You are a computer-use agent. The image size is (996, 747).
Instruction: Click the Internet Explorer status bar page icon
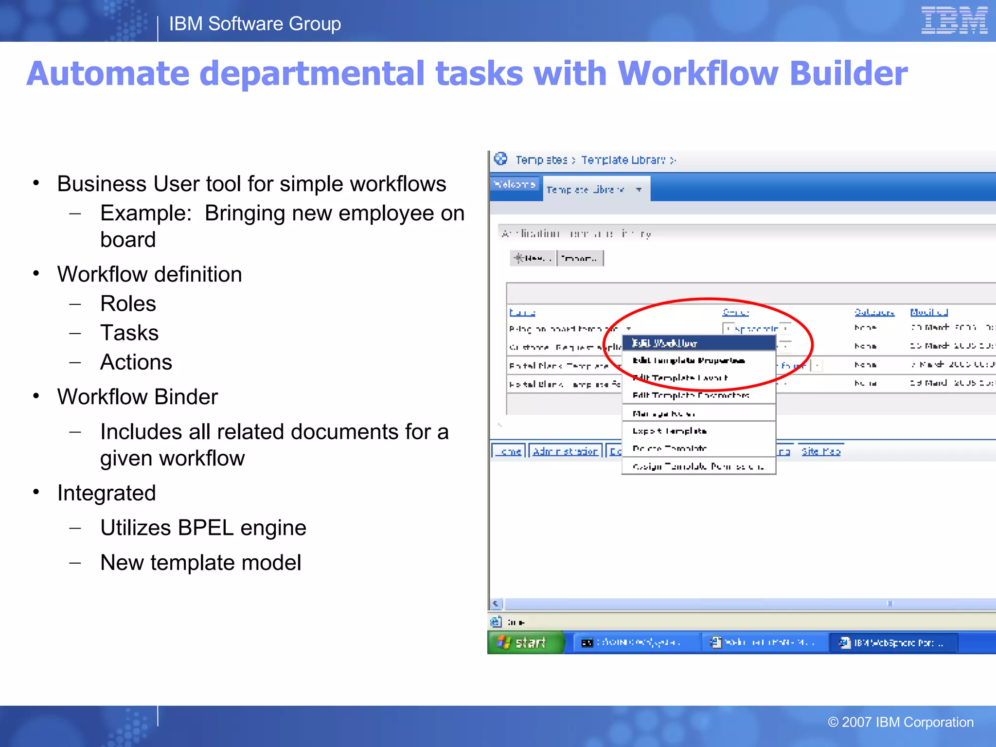pos(496,622)
